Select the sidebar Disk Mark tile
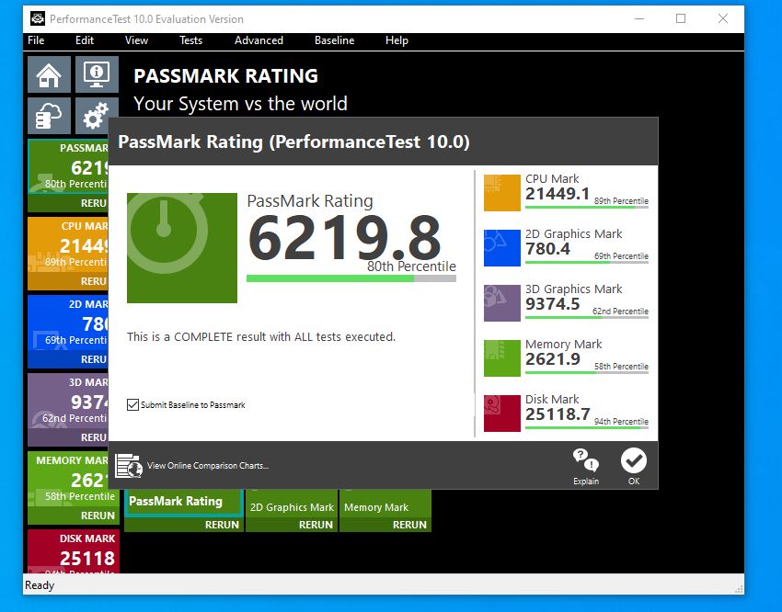782x612 pixels. 74,551
